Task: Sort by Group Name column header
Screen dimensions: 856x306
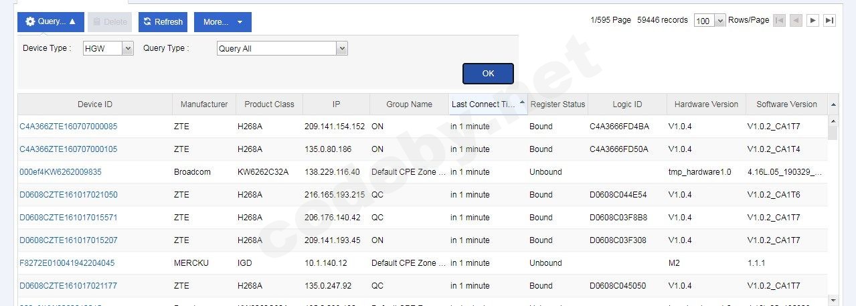Action: point(410,104)
